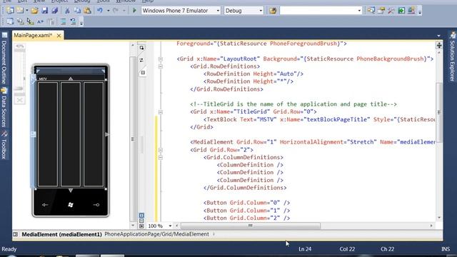Open the second toolbar options overflow arrow
Screen dimensions: 457x257
pos(81,22)
